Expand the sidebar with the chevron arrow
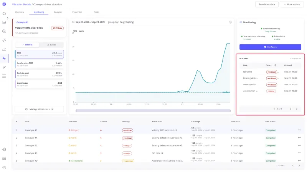Image resolution: width=307 pixels, height=172 pixels. click(x=8, y=18)
